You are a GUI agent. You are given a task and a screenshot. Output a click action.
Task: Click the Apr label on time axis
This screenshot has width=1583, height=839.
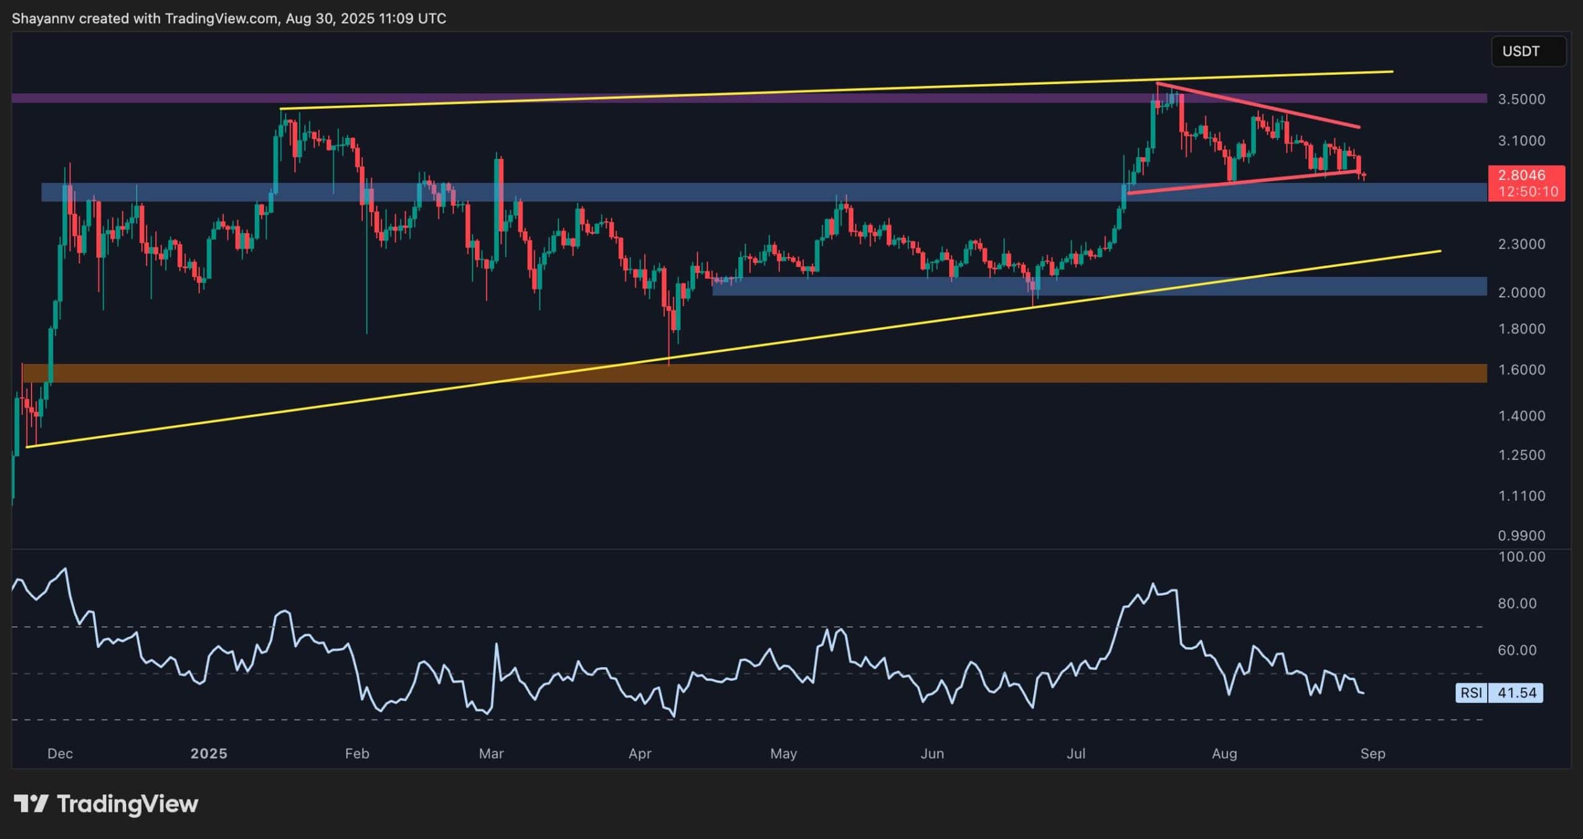[639, 754]
